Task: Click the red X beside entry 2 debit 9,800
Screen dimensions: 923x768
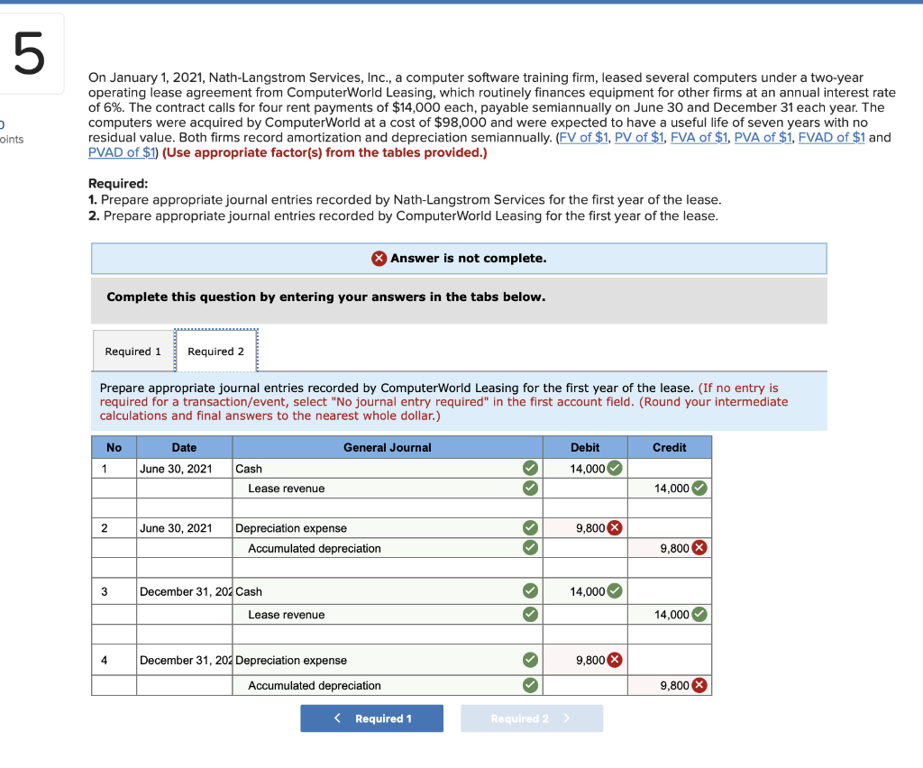Action: (615, 528)
